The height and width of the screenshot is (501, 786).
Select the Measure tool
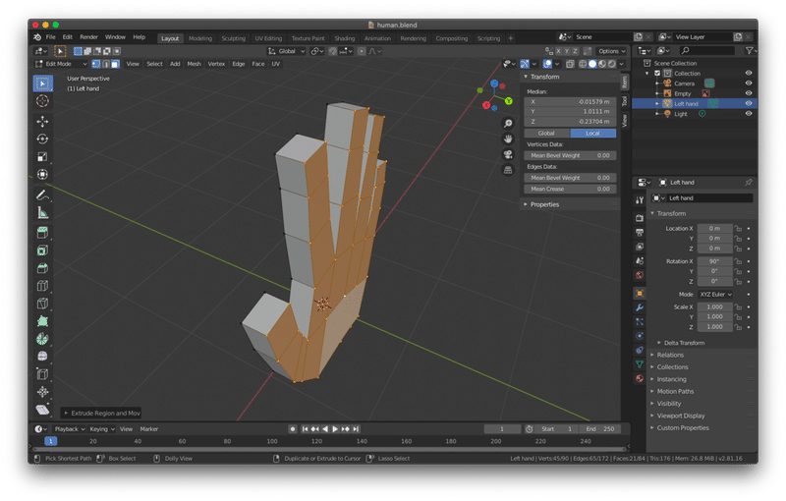pos(42,213)
